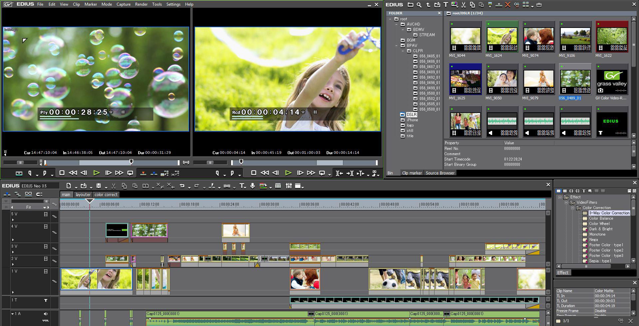Screen dimensions: 639x326
Task: Click the Cut scissors icon in the bin toolbar
Action: coord(463,5)
